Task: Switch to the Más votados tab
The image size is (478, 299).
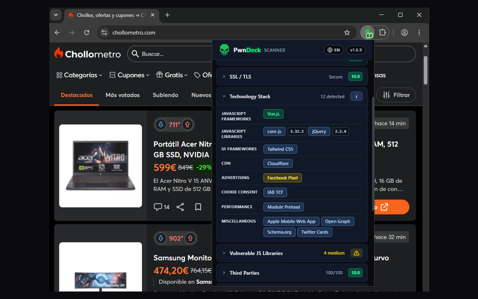Action: (x=122, y=95)
